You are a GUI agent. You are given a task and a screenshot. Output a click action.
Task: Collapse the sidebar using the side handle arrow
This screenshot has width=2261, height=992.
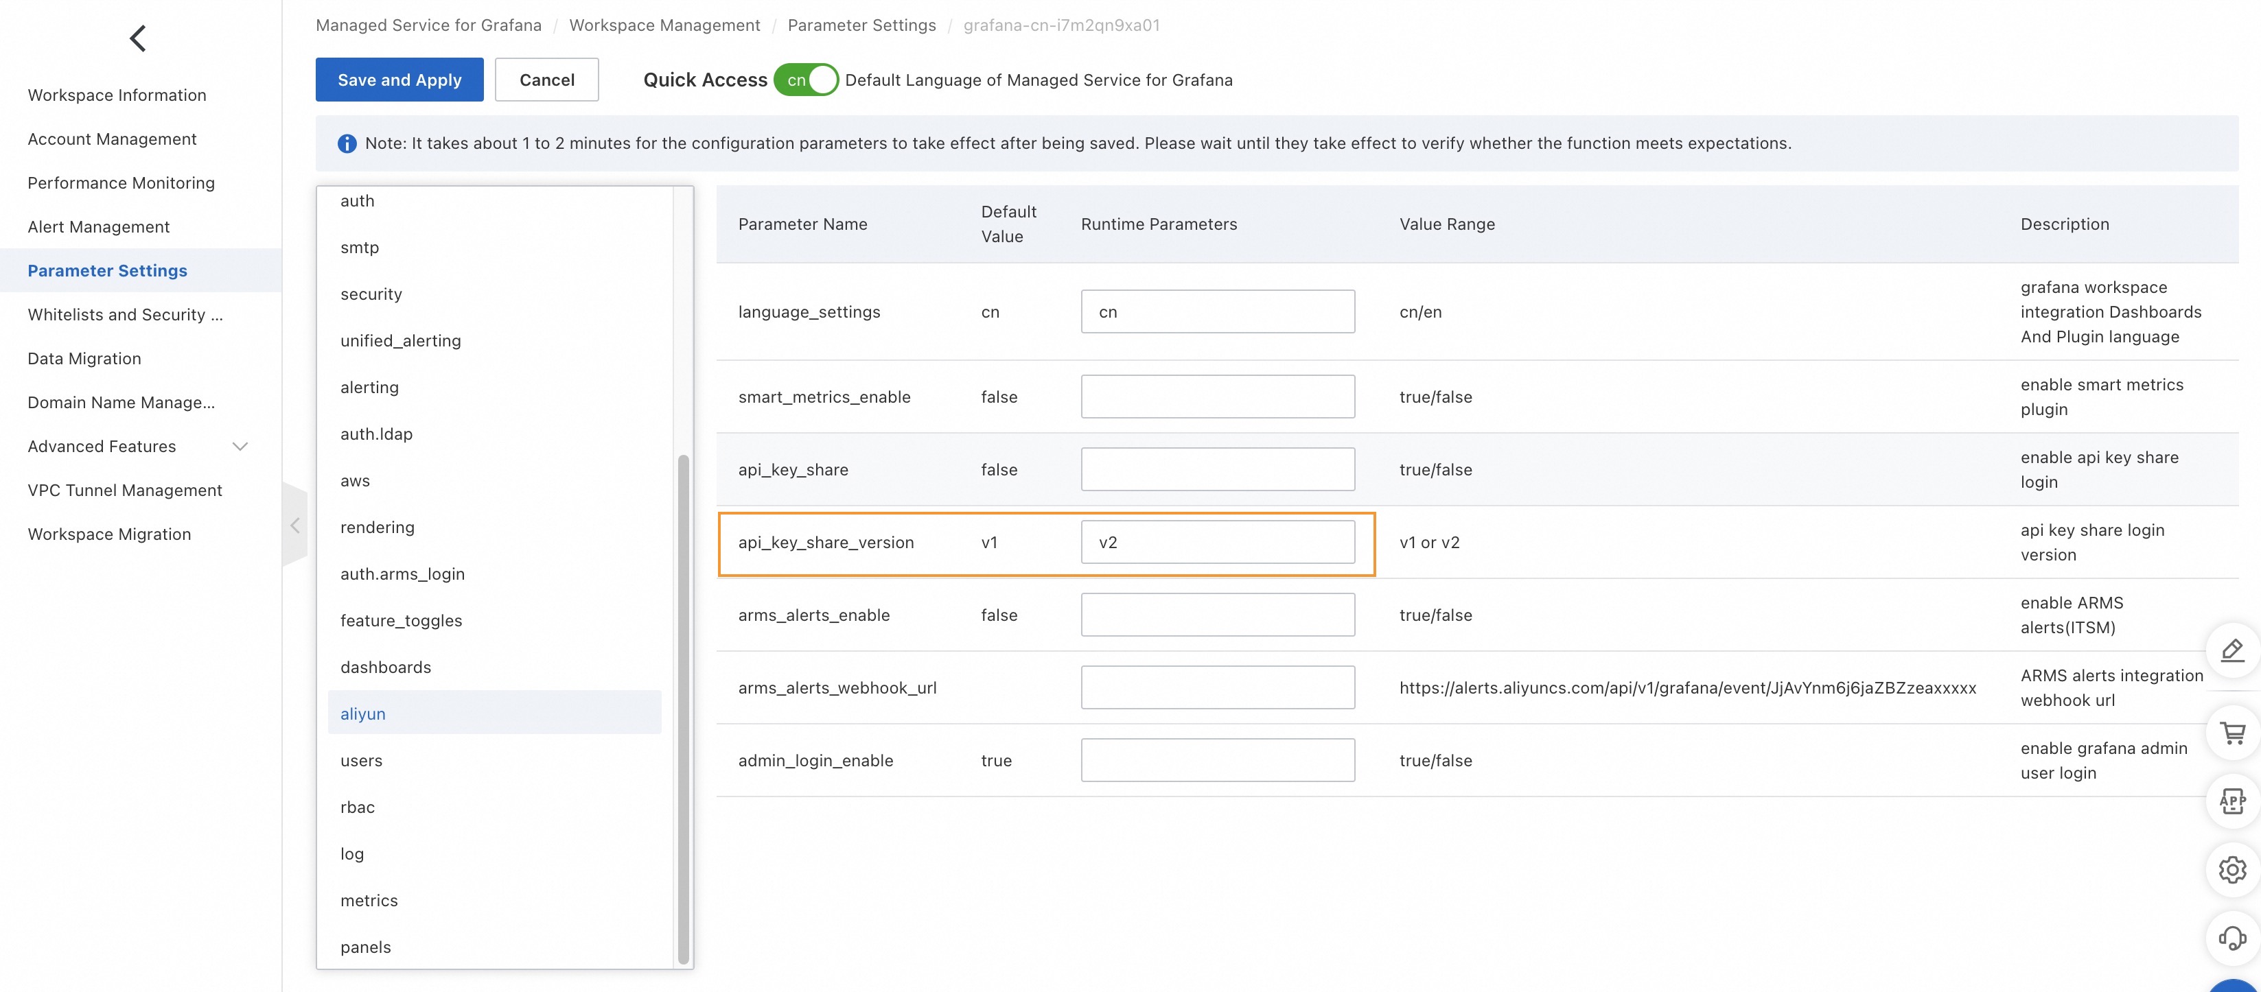pyautogui.click(x=295, y=525)
